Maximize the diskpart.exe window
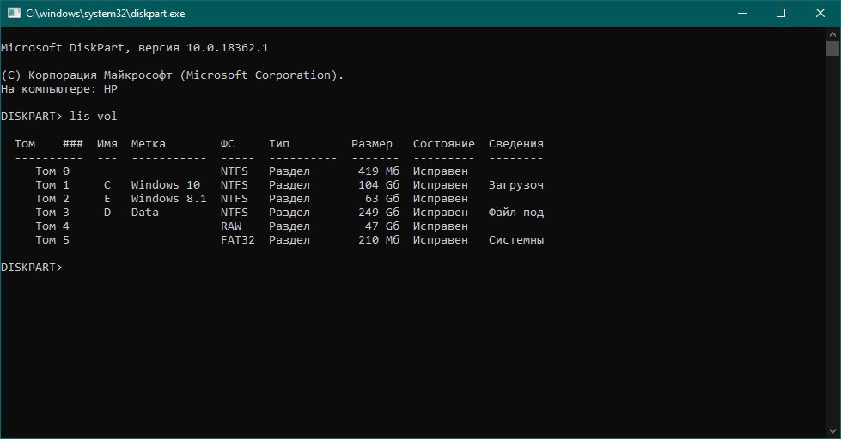 781,13
